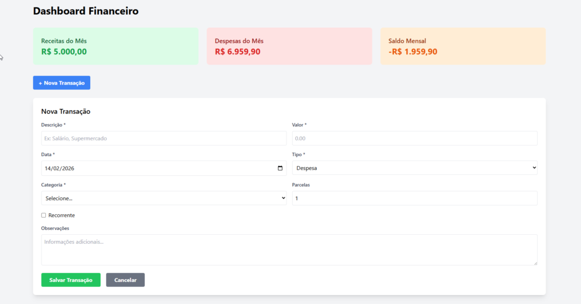Image resolution: width=581 pixels, height=304 pixels.
Task: Grab the Observações textarea resize handle
Action: click(534, 262)
